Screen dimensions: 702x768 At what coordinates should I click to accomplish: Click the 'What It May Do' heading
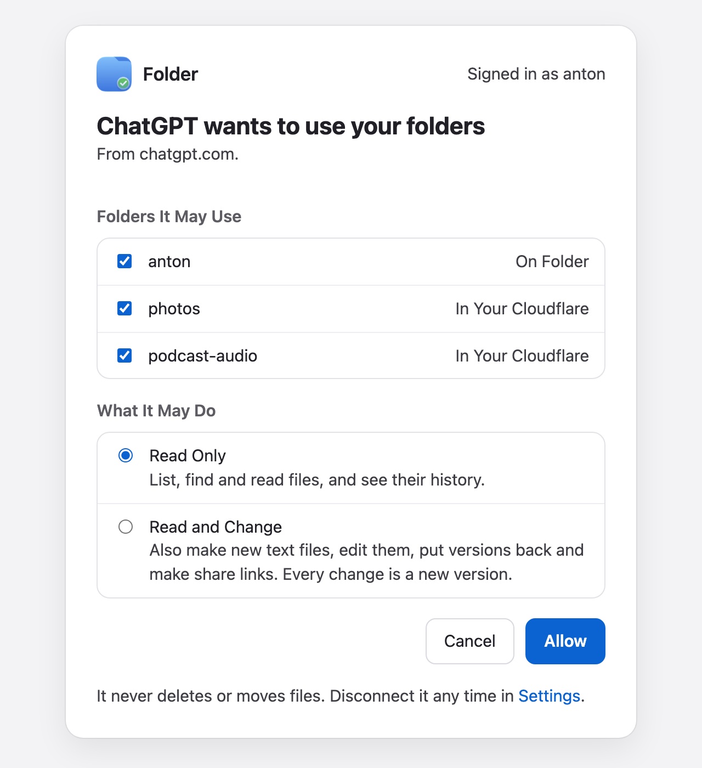(156, 411)
